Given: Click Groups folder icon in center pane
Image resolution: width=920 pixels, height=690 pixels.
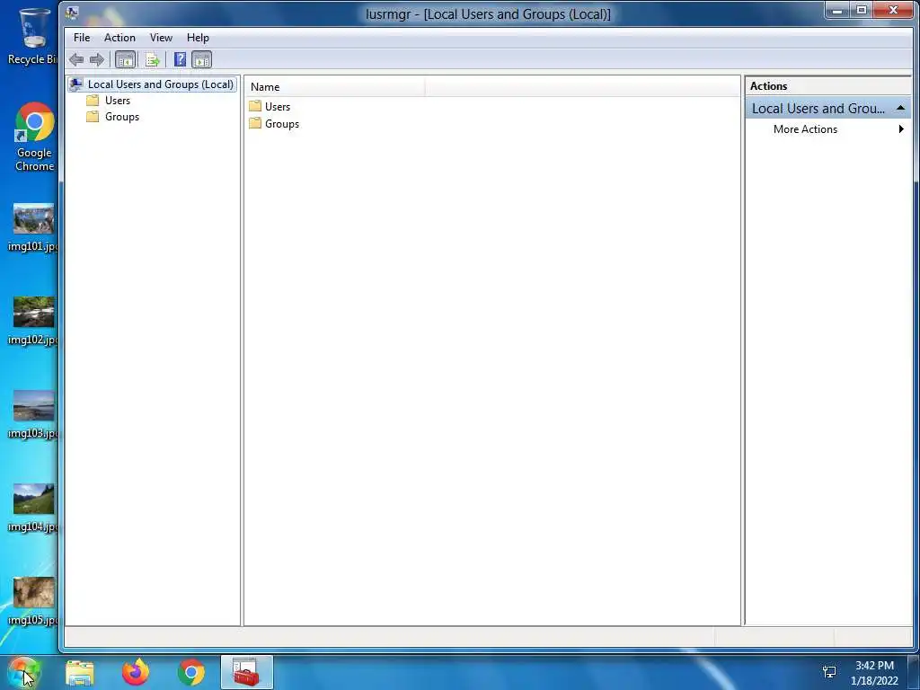Looking at the screenshot, I should point(254,123).
